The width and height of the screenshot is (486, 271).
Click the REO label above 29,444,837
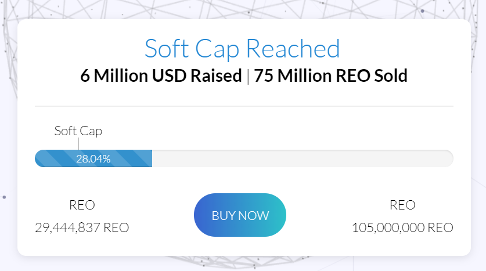point(82,205)
